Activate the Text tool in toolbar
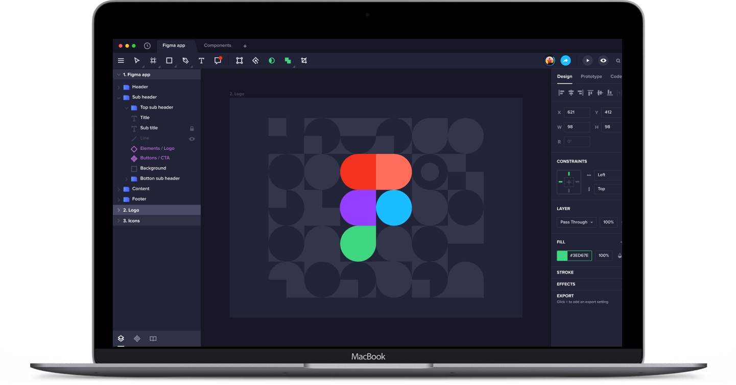This screenshot has height=385, width=736. (x=201, y=61)
